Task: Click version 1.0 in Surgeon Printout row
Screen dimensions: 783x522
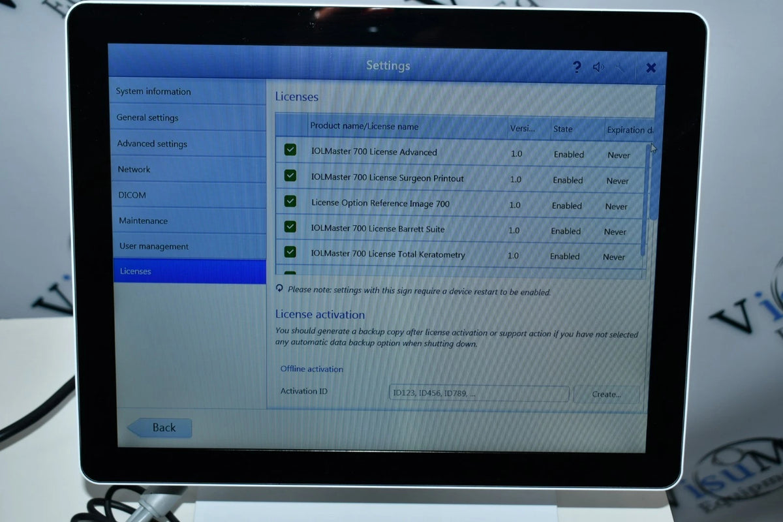Action: pyautogui.click(x=515, y=179)
